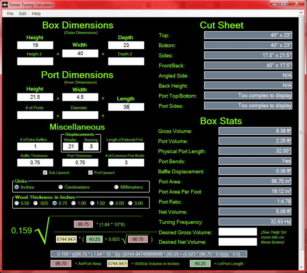
Task: Click the # of Ports field
Action: coord(35,115)
